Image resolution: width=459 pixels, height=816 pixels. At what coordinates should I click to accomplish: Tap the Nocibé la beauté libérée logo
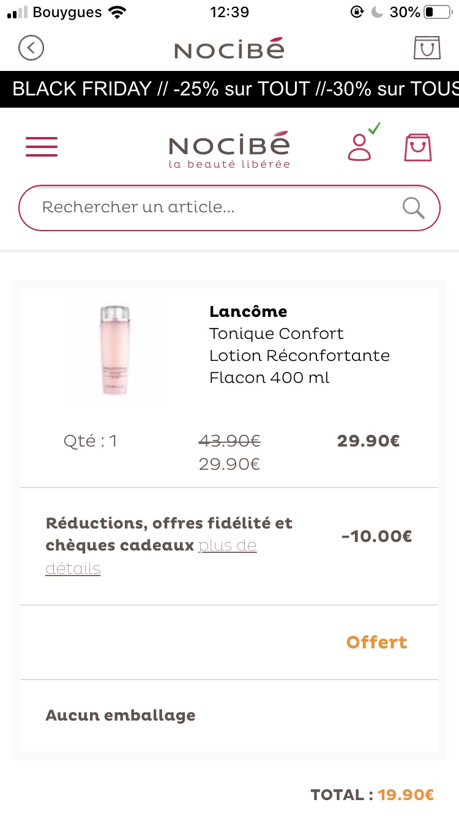[x=229, y=150]
